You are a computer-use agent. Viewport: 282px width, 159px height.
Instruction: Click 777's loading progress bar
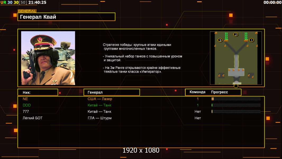(x=236, y=112)
